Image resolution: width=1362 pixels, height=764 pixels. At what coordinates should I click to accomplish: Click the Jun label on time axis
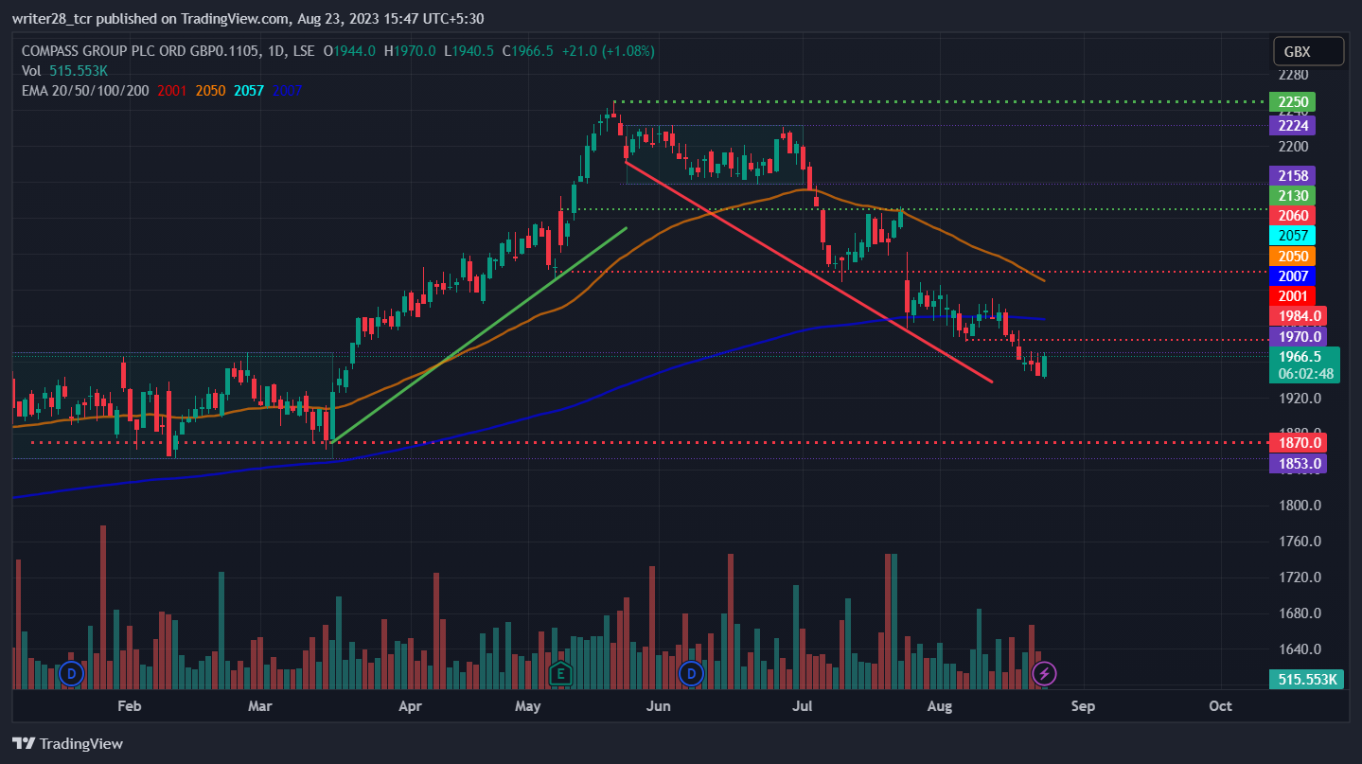(x=658, y=706)
